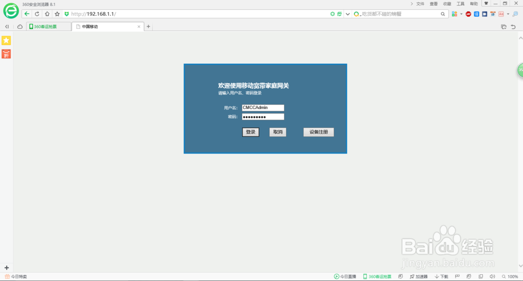Click the 设备注册 button
This screenshot has width=523, height=281.
coord(319,132)
